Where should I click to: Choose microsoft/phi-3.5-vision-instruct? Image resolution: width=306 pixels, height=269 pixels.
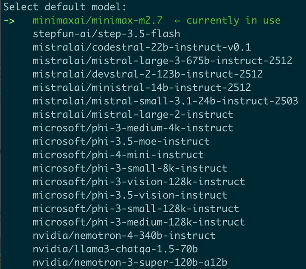(130, 195)
